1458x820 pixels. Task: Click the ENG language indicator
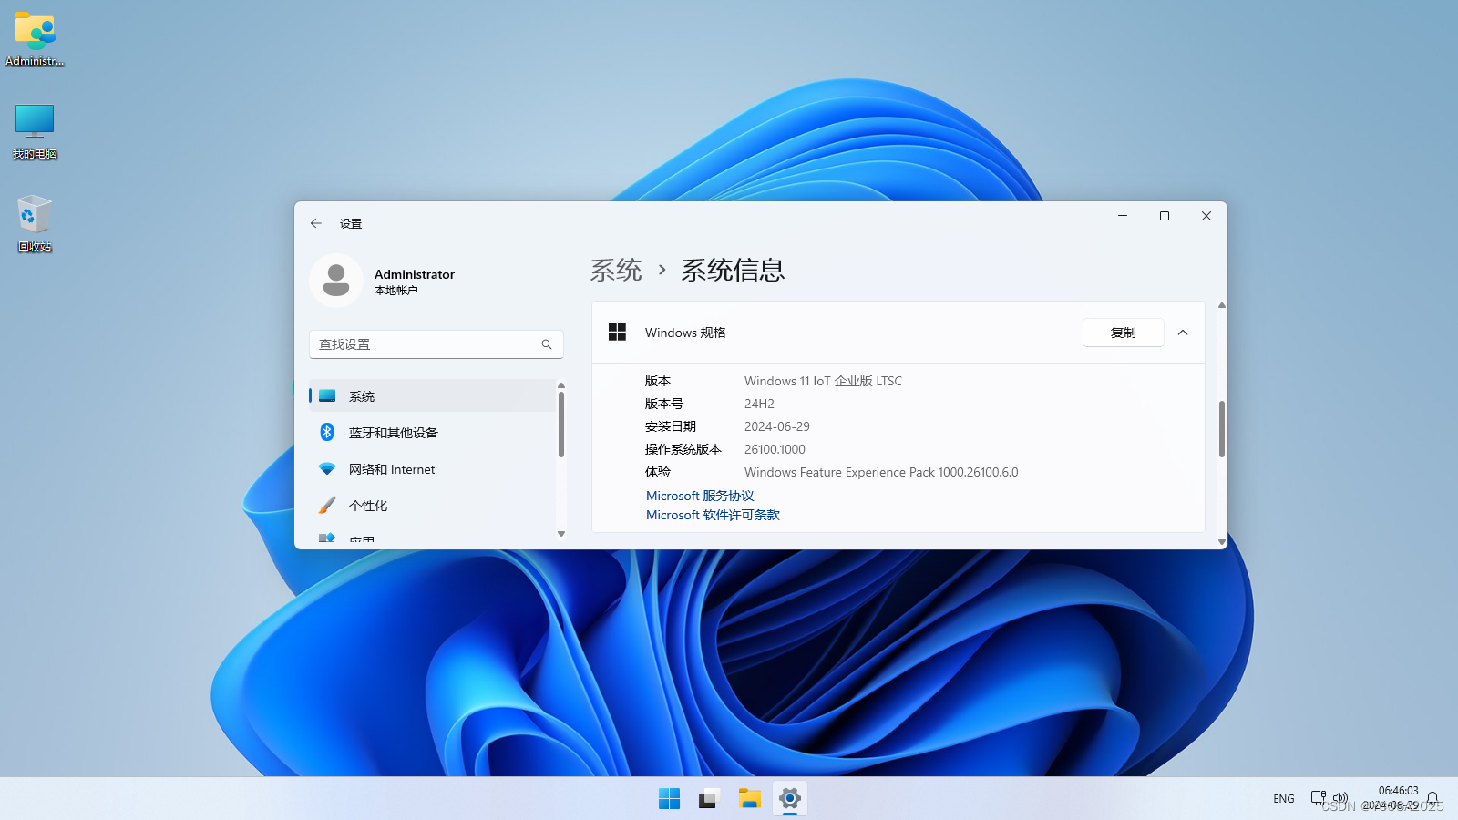pyautogui.click(x=1284, y=799)
